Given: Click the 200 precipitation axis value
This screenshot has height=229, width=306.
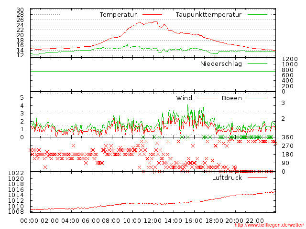Looking at the screenshot, I should pyautogui.click(x=288, y=86).
